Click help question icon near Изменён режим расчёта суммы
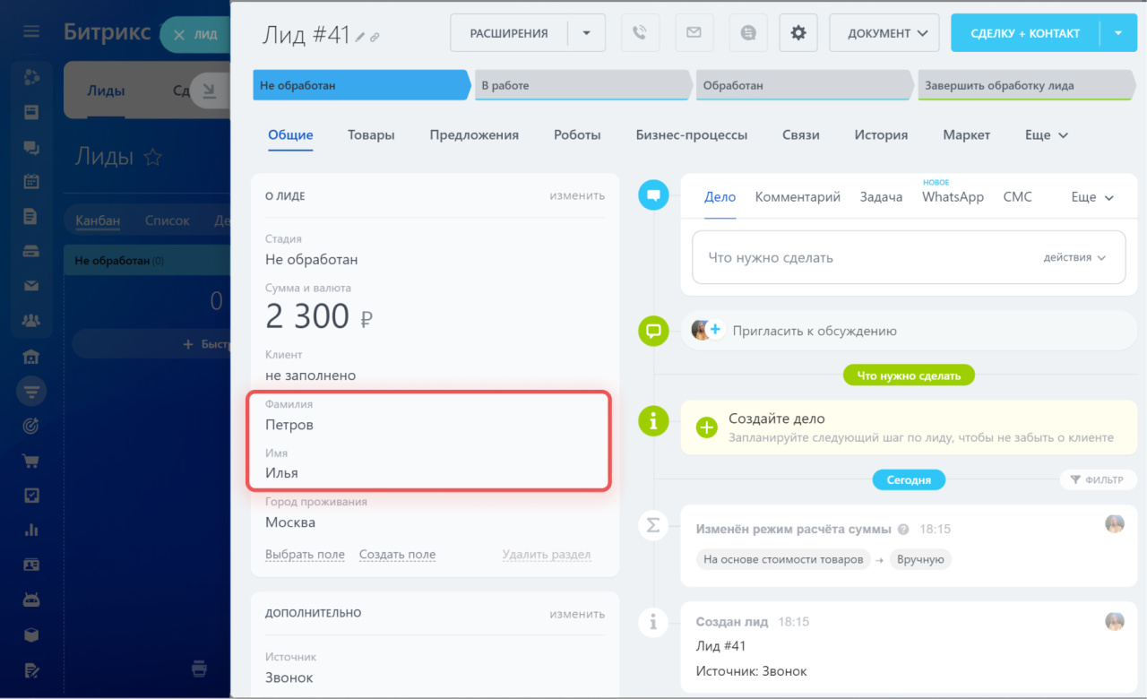Screen dimensions: 1147x699 (x=903, y=530)
